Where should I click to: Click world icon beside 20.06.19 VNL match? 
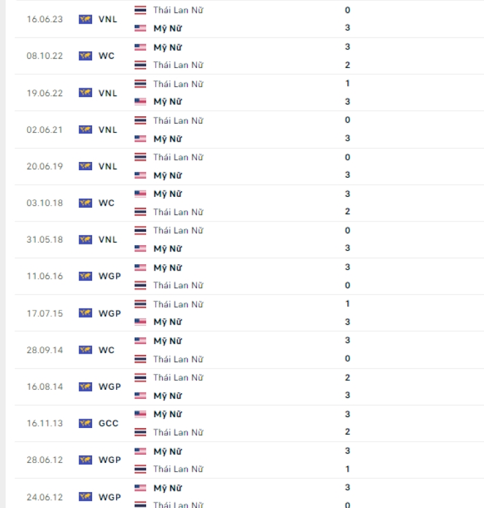pyautogui.click(x=85, y=166)
